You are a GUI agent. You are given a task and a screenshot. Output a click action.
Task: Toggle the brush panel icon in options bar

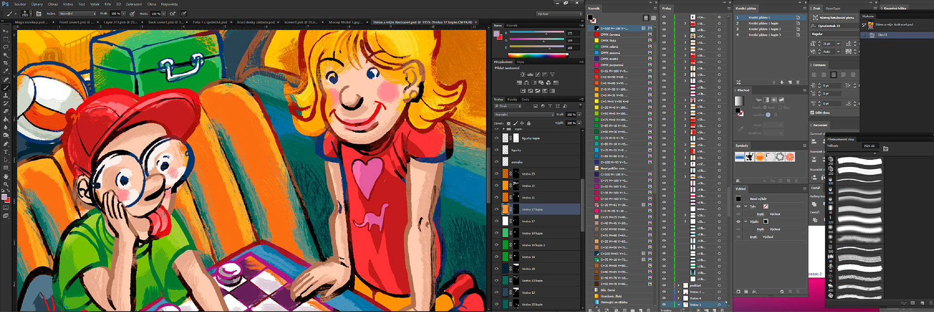pos(39,14)
